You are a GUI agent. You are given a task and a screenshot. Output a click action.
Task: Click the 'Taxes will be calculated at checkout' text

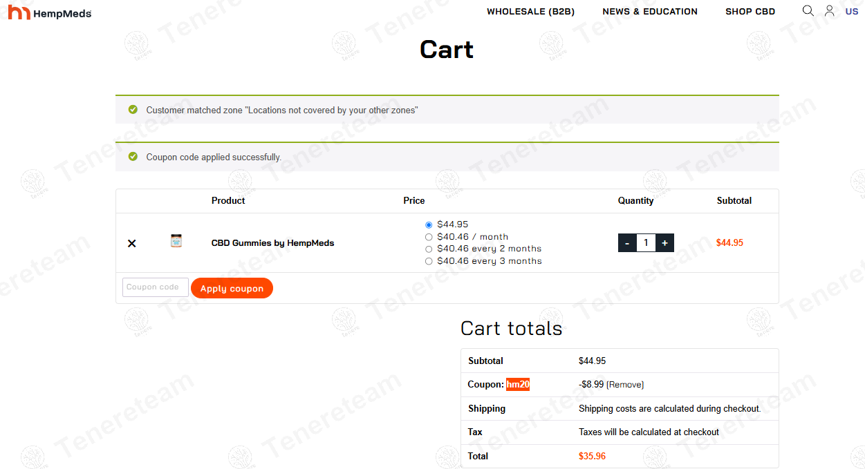click(649, 432)
